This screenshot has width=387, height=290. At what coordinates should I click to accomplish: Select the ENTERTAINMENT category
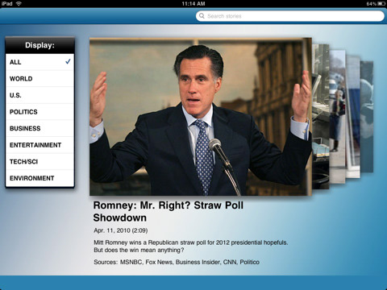pyautogui.click(x=40, y=145)
